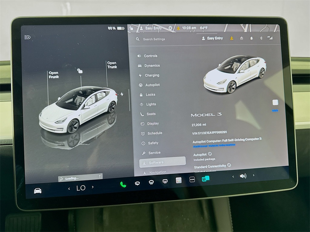Screen dimensions: 310x232
Task: Open the Service menu item
Action: (151, 153)
